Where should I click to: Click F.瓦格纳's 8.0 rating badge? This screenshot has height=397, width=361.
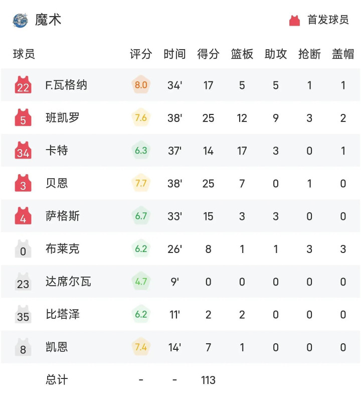(141, 85)
